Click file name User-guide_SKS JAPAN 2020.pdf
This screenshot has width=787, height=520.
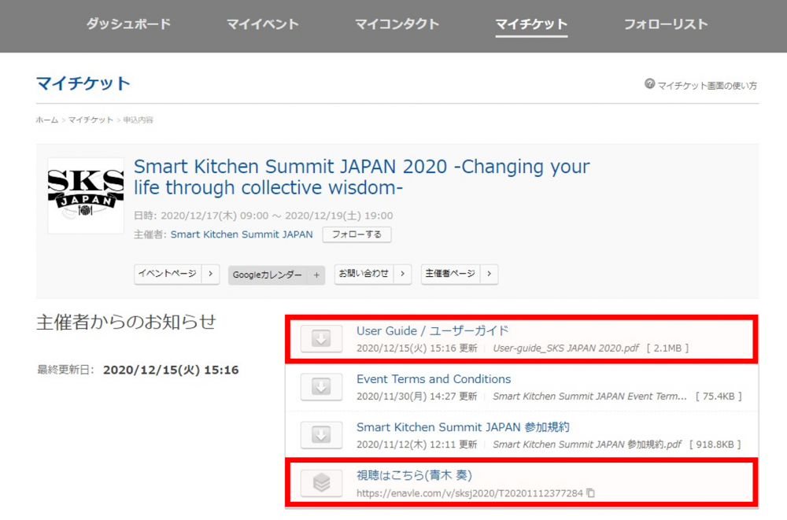tap(566, 349)
